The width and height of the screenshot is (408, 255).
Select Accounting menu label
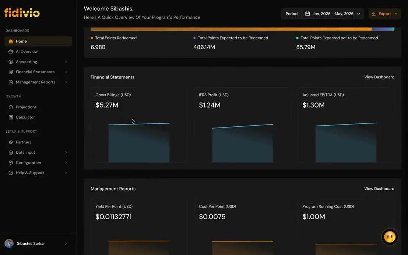click(26, 62)
